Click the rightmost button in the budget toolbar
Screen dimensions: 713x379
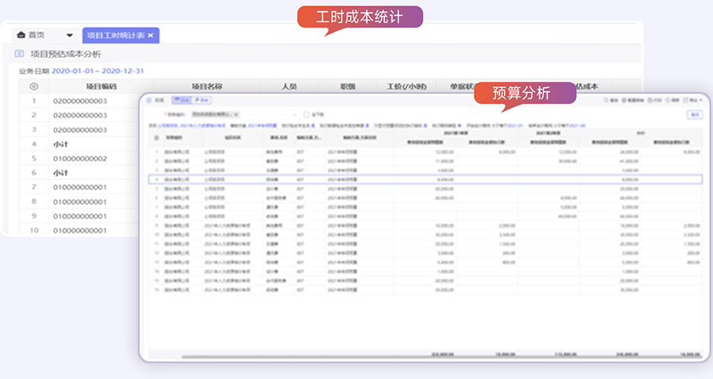click(x=693, y=100)
